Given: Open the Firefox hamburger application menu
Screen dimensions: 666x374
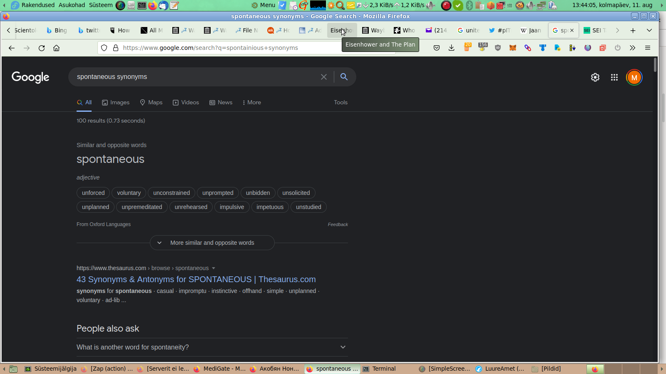Looking at the screenshot, I should (x=648, y=48).
